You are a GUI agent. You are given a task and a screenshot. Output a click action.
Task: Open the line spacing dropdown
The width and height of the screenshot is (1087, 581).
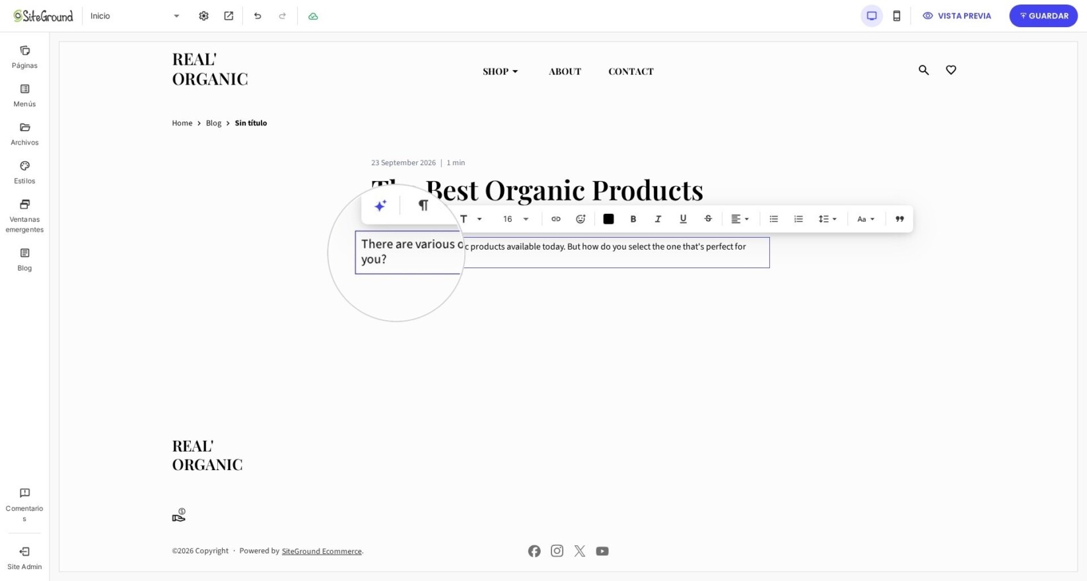pyautogui.click(x=827, y=219)
